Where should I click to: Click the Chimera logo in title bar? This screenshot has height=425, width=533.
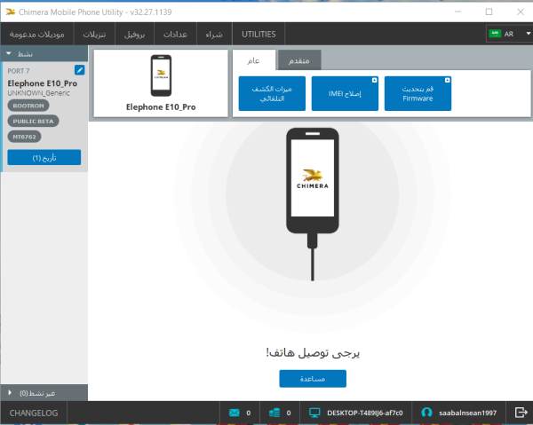[11, 12]
